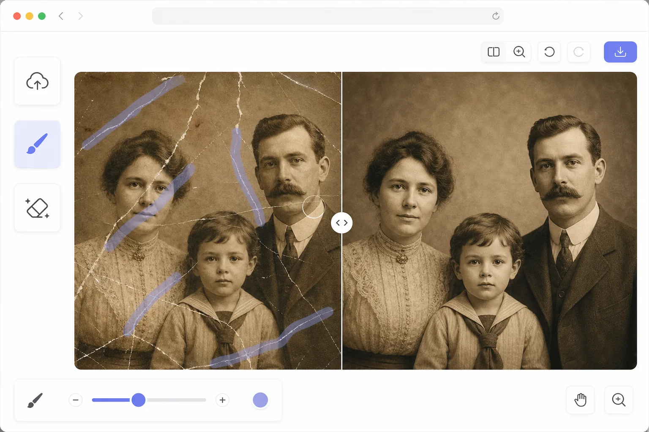Click the before/after comparison handle
Viewport: 649px width, 432px height.
coord(342,223)
